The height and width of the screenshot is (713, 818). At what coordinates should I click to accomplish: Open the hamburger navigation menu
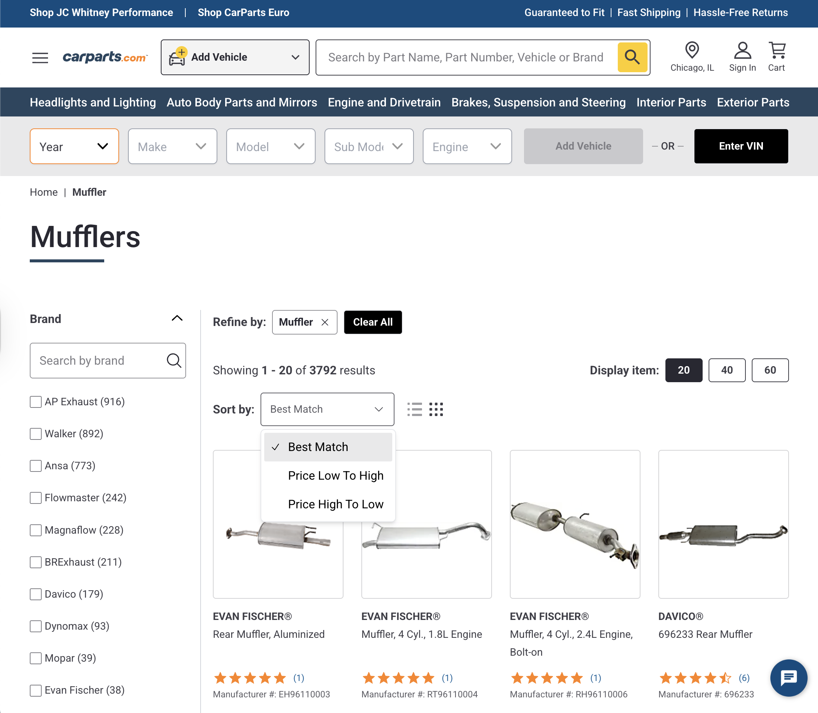pos(40,57)
